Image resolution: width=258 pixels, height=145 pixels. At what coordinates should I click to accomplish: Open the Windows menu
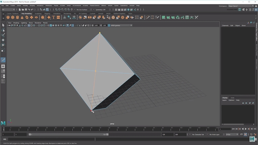40,6
